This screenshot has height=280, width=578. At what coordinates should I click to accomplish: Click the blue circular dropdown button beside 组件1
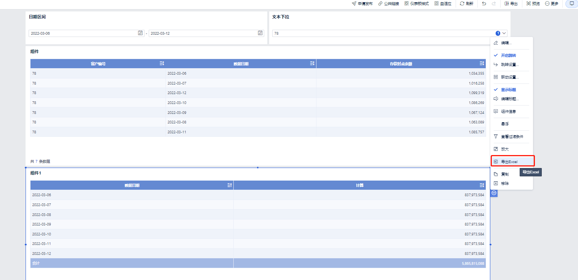(494, 193)
